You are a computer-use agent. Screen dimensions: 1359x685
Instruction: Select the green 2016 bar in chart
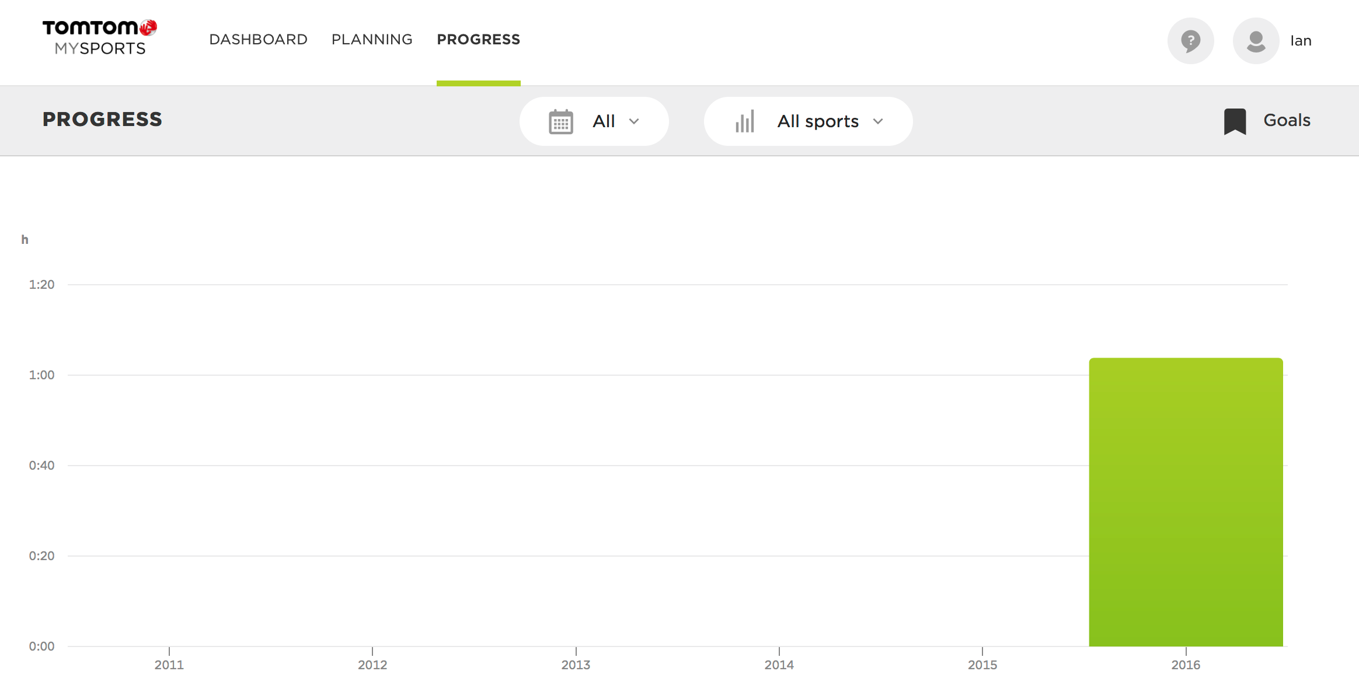[1186, 502]
